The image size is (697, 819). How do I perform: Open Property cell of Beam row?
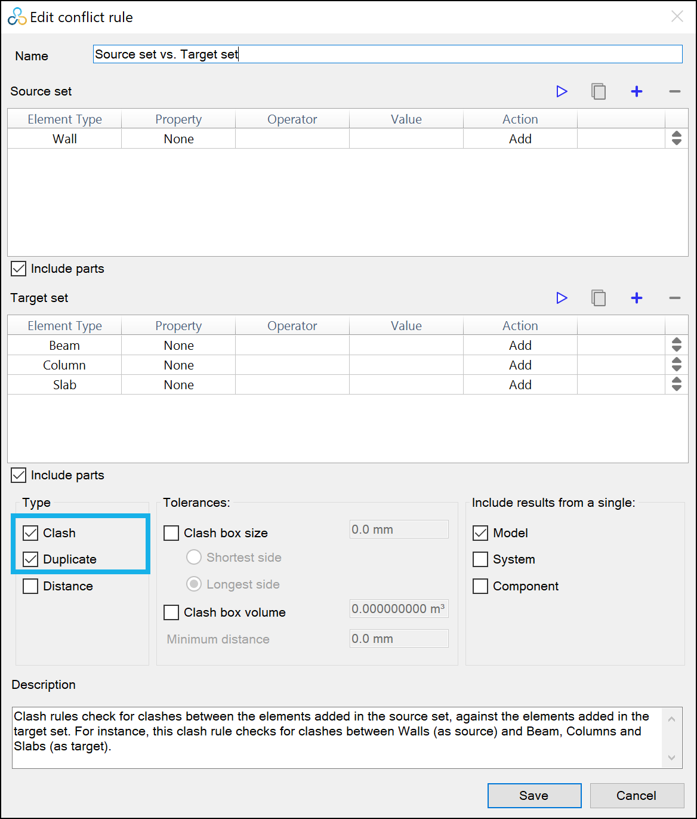click(x=178, y=345)
